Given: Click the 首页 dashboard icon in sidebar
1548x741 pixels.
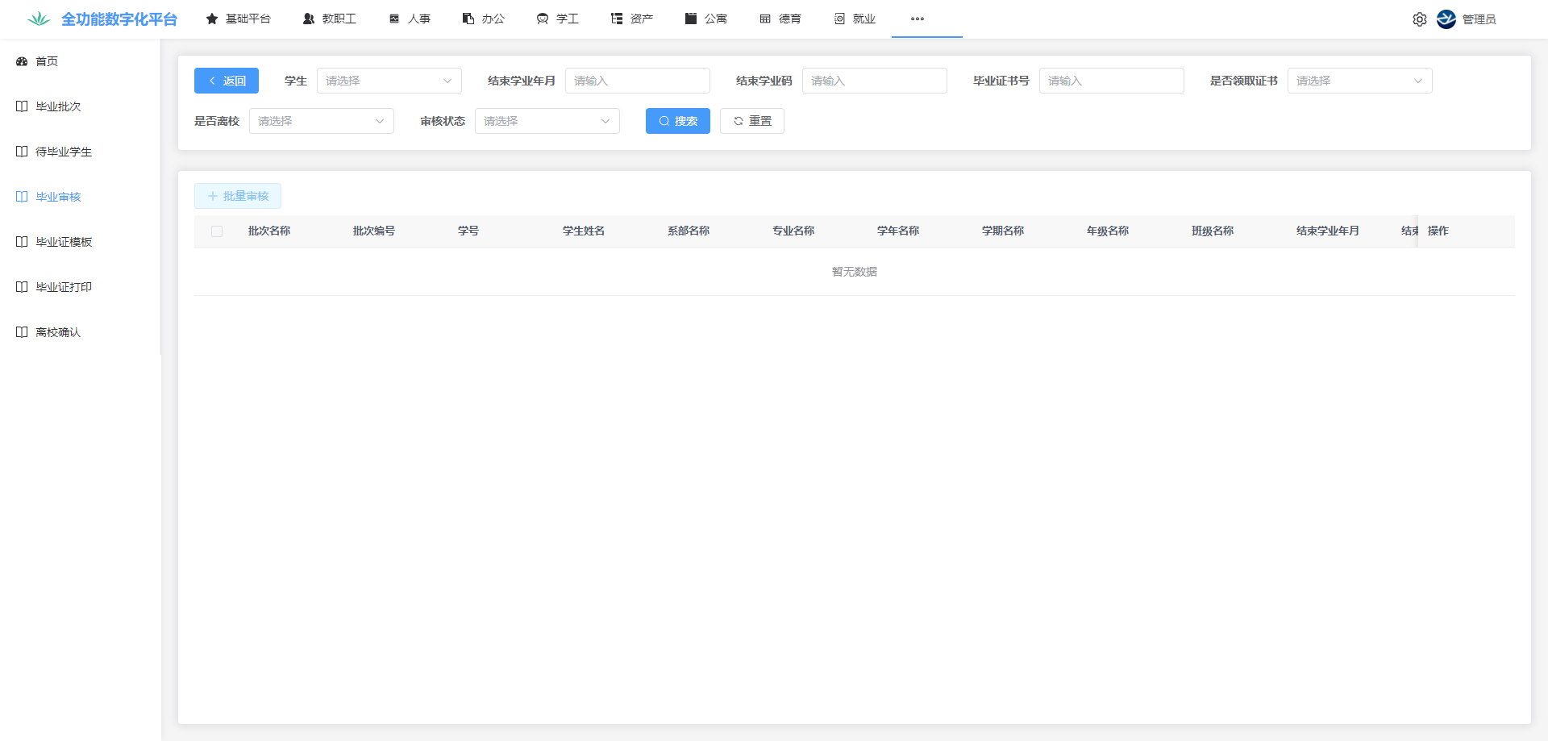Looking at the screenshot, I should point(22,61).
